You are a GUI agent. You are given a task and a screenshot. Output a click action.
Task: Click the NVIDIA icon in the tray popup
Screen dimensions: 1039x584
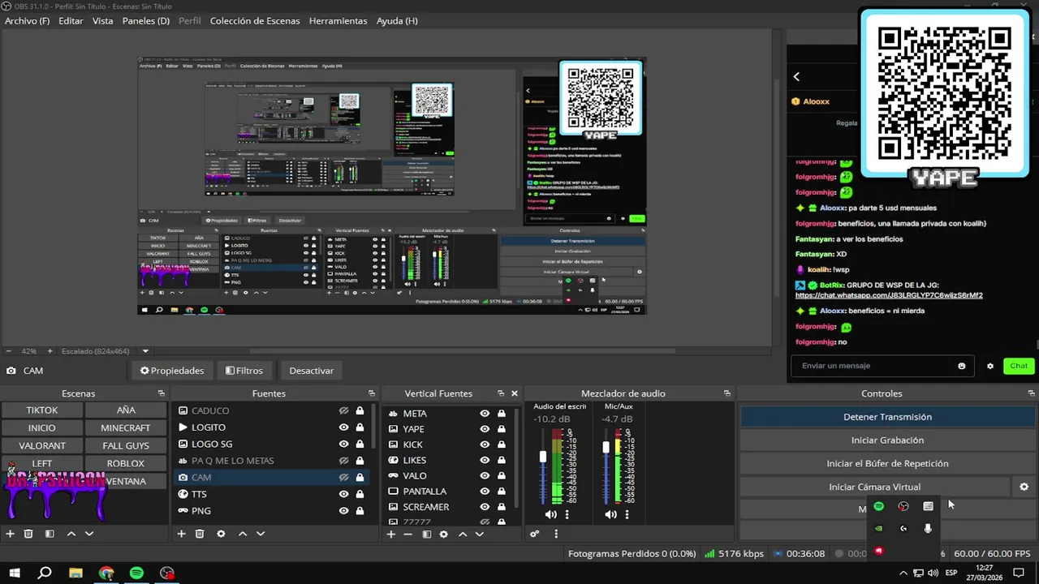pos(878,528)
